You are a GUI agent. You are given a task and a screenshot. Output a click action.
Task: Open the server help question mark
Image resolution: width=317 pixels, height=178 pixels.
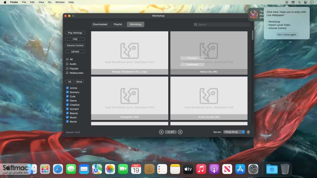pyautogui.click(x=248, y=132)
